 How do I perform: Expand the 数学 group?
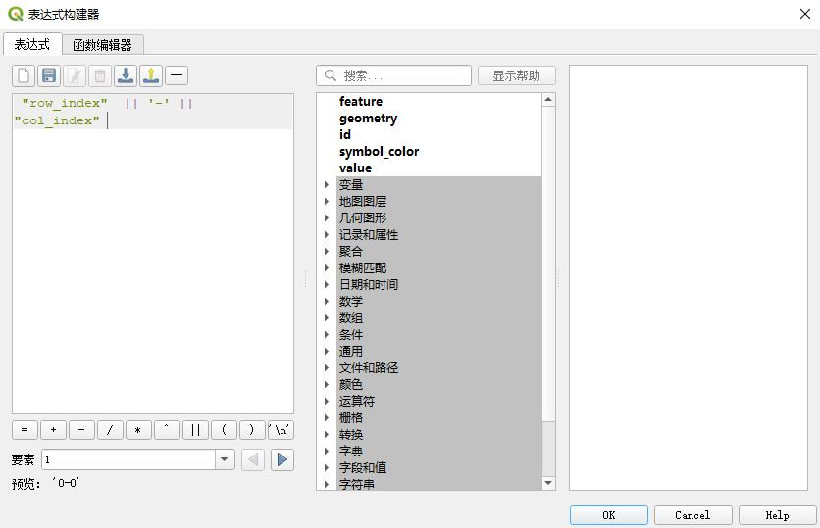pos(327,302)
